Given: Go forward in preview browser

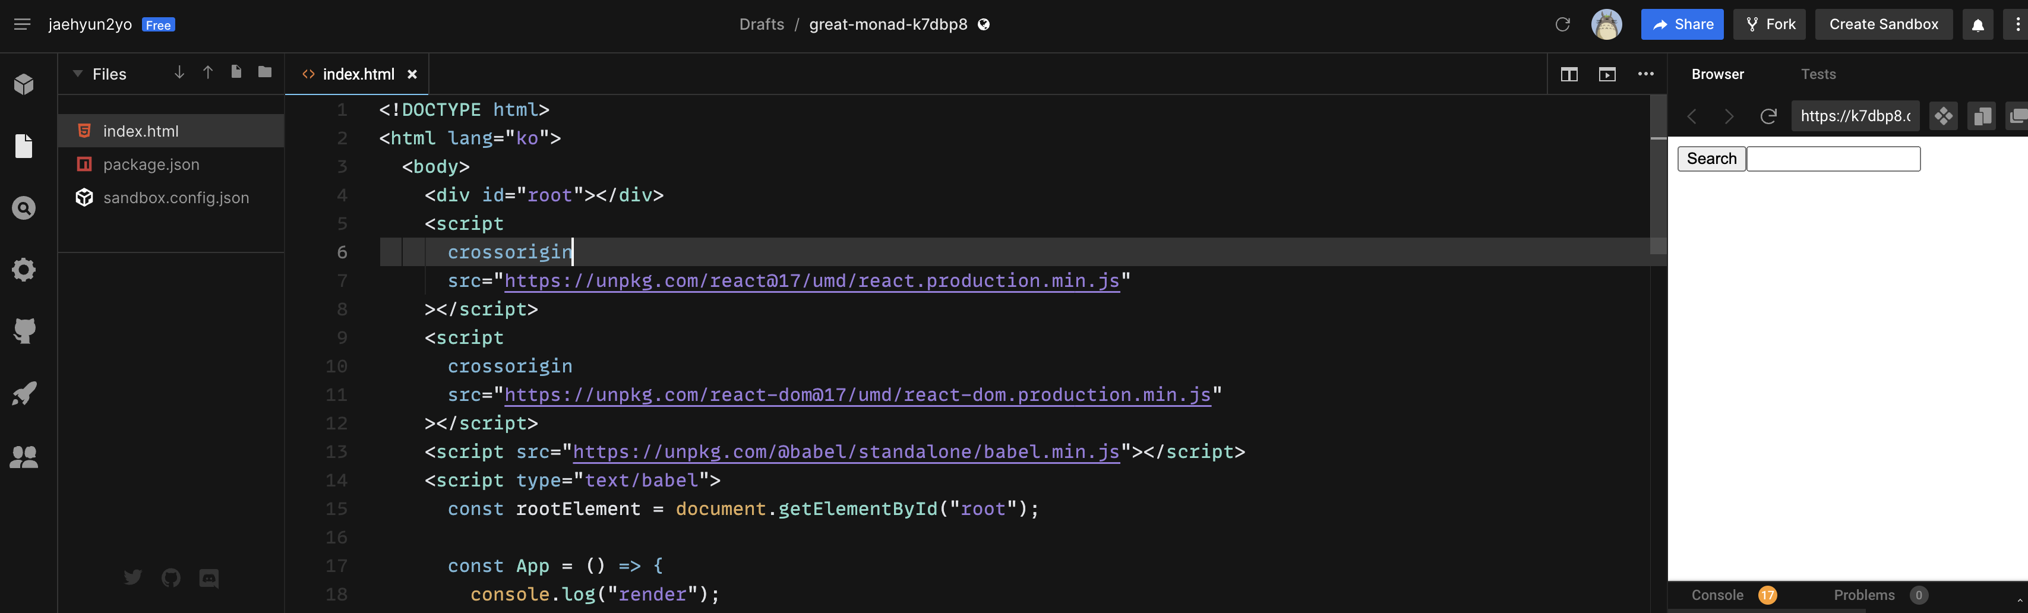Looking at the screenshot, I should [1729, 116].
